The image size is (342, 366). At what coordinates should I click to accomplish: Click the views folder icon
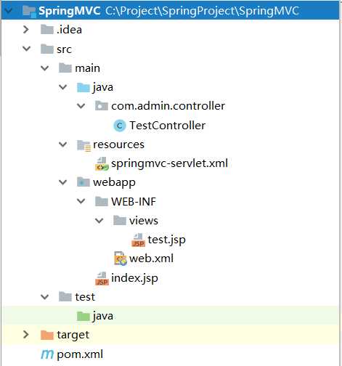pos(120,221)
